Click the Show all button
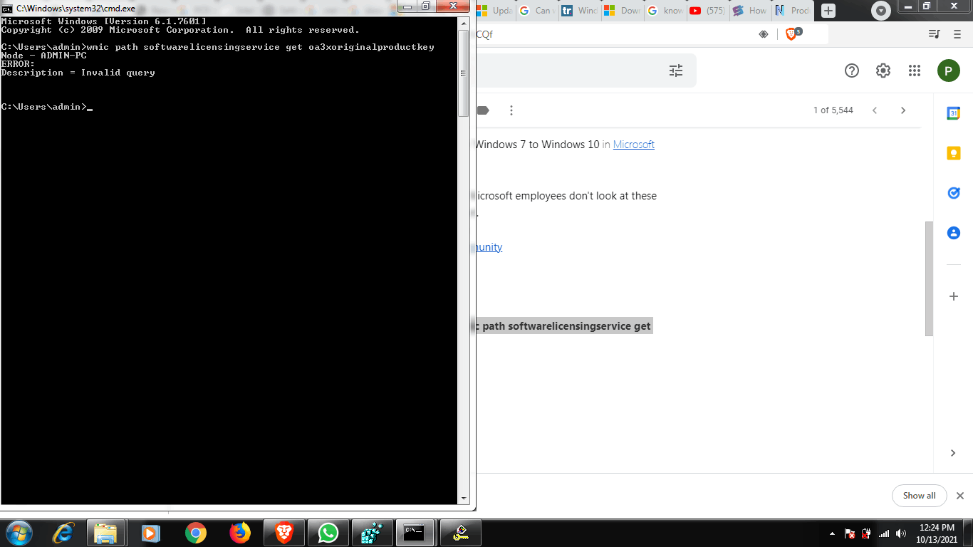Screen dimensions: 973x547 click(919, 496)
